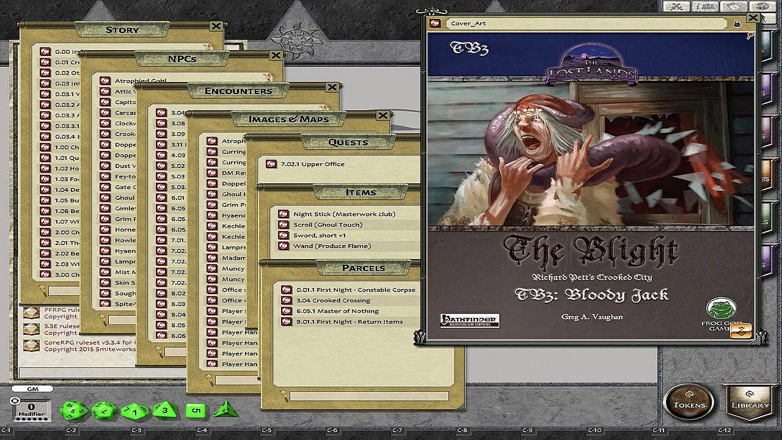782x440 pixels.
Task: Click the Items window title bar
Action: (360, 193)
